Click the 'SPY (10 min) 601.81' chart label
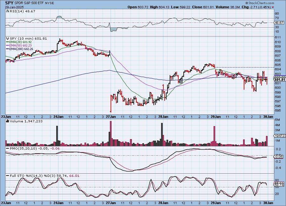This screenshot has height=206, width=286. (x=28, y=39)
